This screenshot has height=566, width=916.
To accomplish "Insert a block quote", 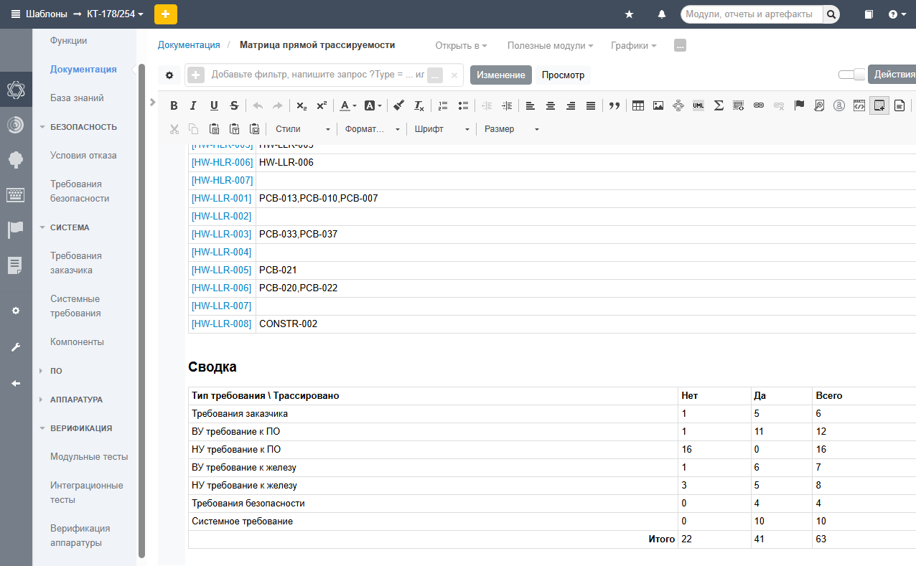I will pyautogui.click(x=614, y=105).
